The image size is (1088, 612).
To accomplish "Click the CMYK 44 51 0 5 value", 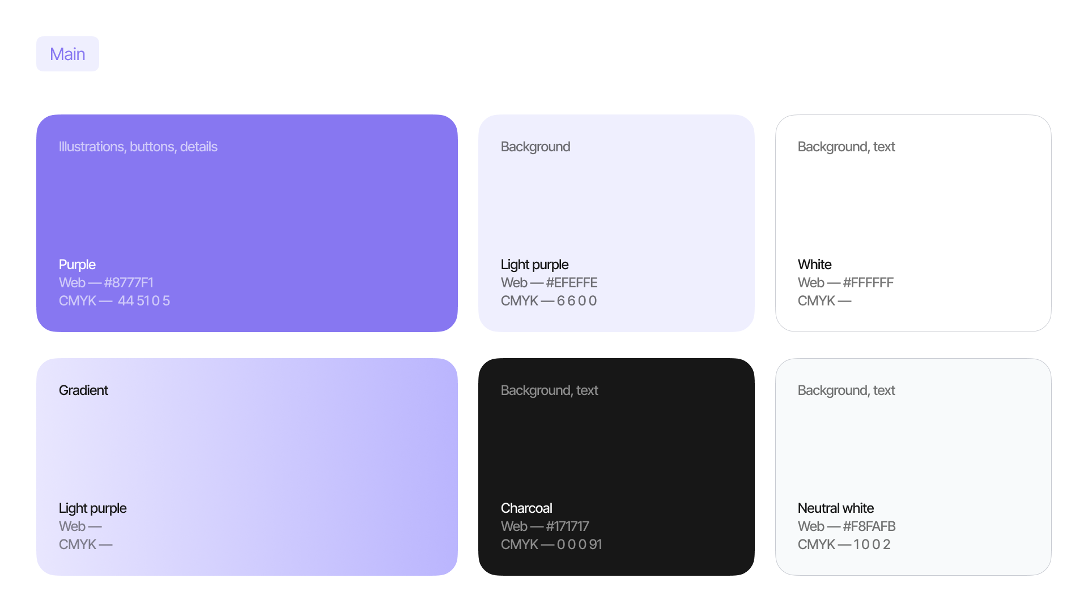I will [143, 301].
